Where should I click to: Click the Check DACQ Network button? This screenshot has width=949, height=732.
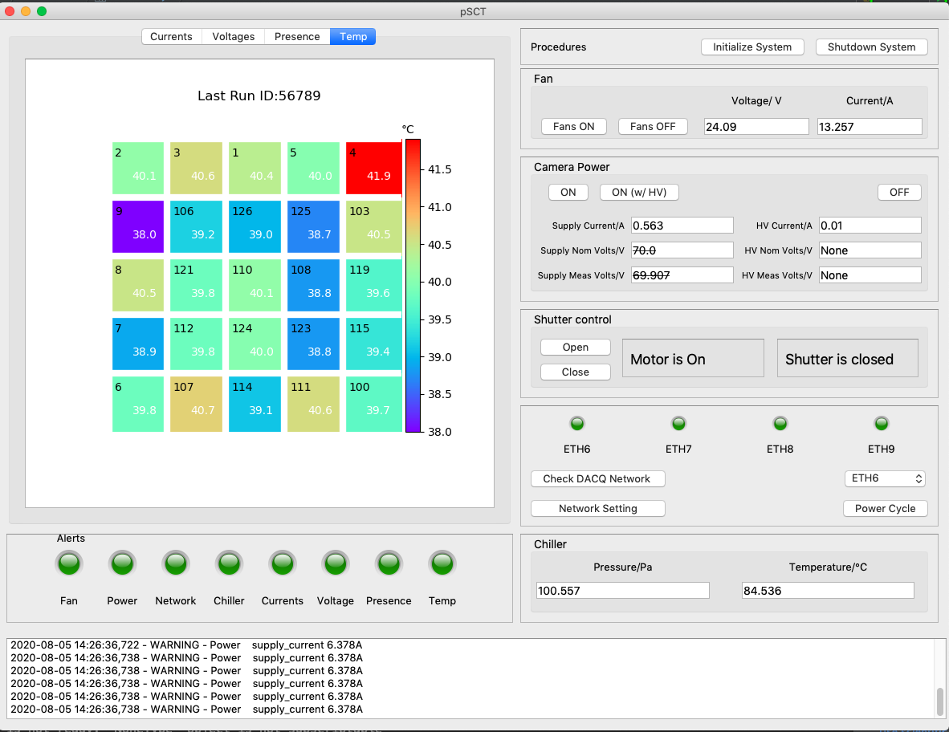tap(597, 479)
